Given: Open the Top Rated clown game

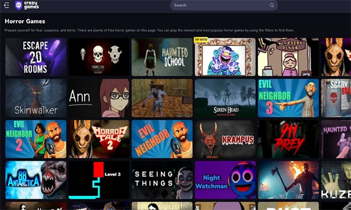Looking at the screenshot, I should click(x=225, y=57).
